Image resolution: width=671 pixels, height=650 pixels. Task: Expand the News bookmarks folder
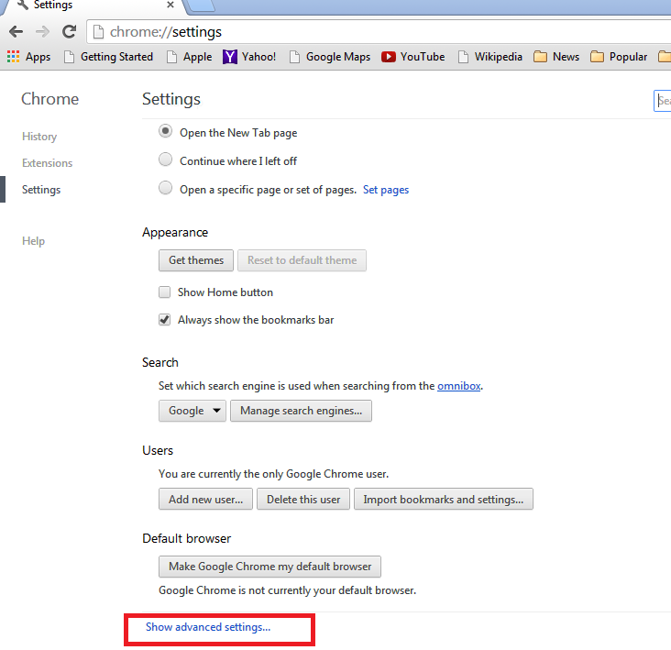[556, 57]
